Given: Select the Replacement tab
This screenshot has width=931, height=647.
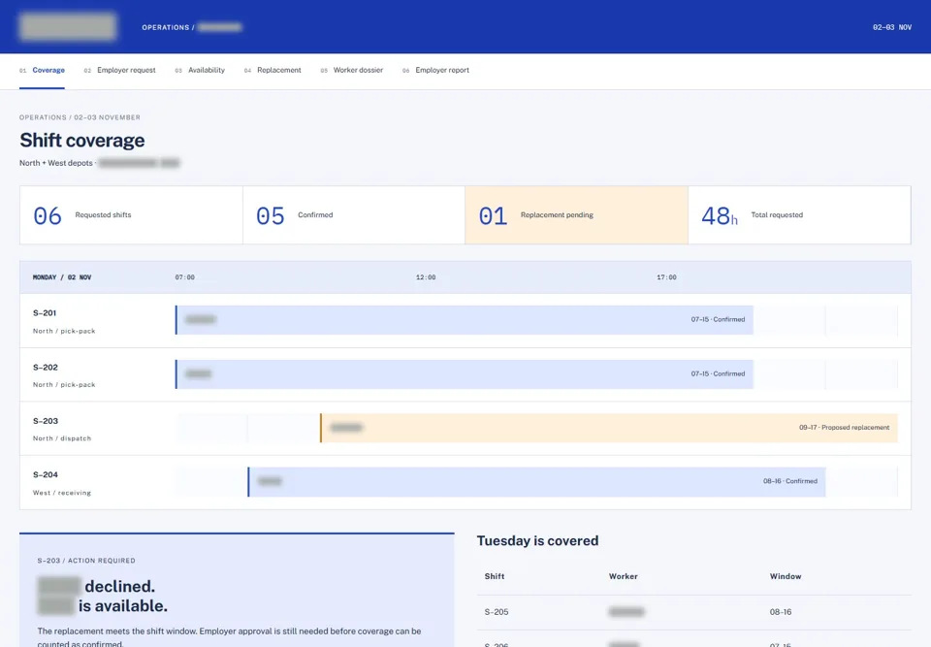Looking at the screenshot, I should pyautogui.click(x=273, y=70).
